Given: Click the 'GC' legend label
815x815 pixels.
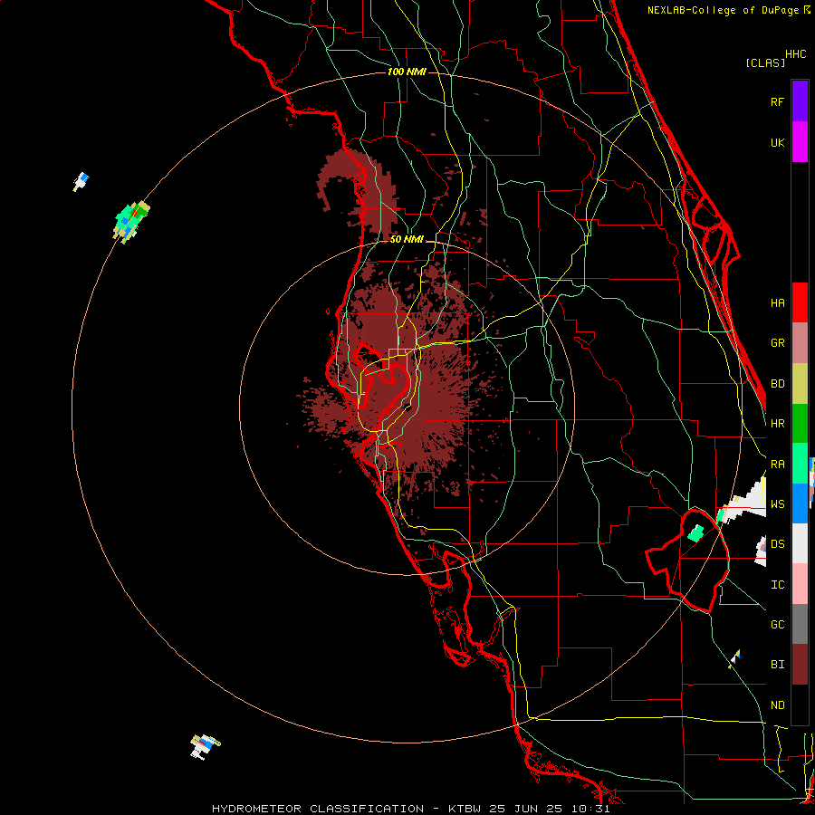Looking at the screenshot, I should pos(777,625).
